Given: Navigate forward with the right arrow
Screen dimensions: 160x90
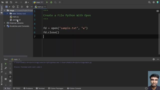Looking at the screenshot, I should (x=21, y=2).
